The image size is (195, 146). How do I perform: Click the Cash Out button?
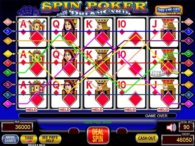click(147, 138)
